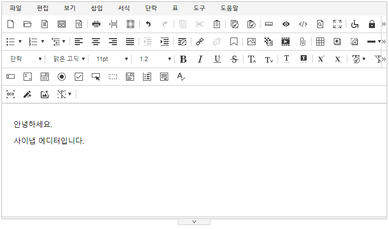Open the 맑은 고딕 font family dropdown
This screenshot has height=229, width=389.
pos(69,59)
